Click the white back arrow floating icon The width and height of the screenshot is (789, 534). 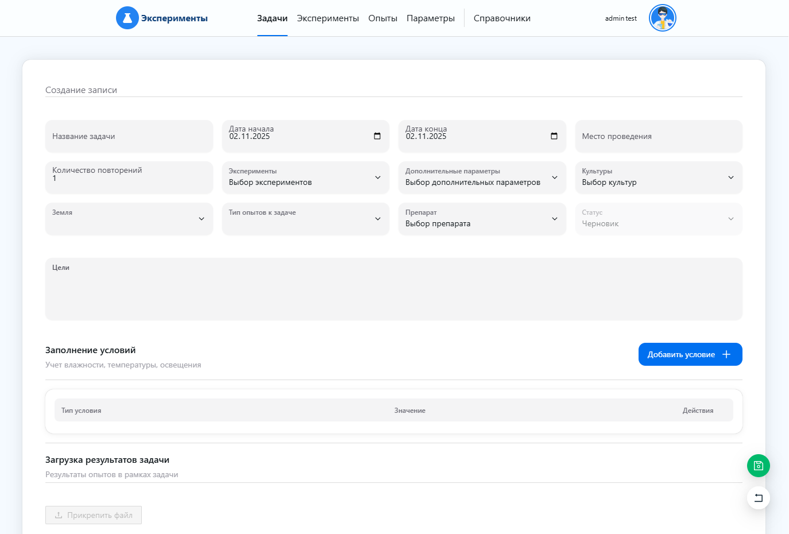758,498
